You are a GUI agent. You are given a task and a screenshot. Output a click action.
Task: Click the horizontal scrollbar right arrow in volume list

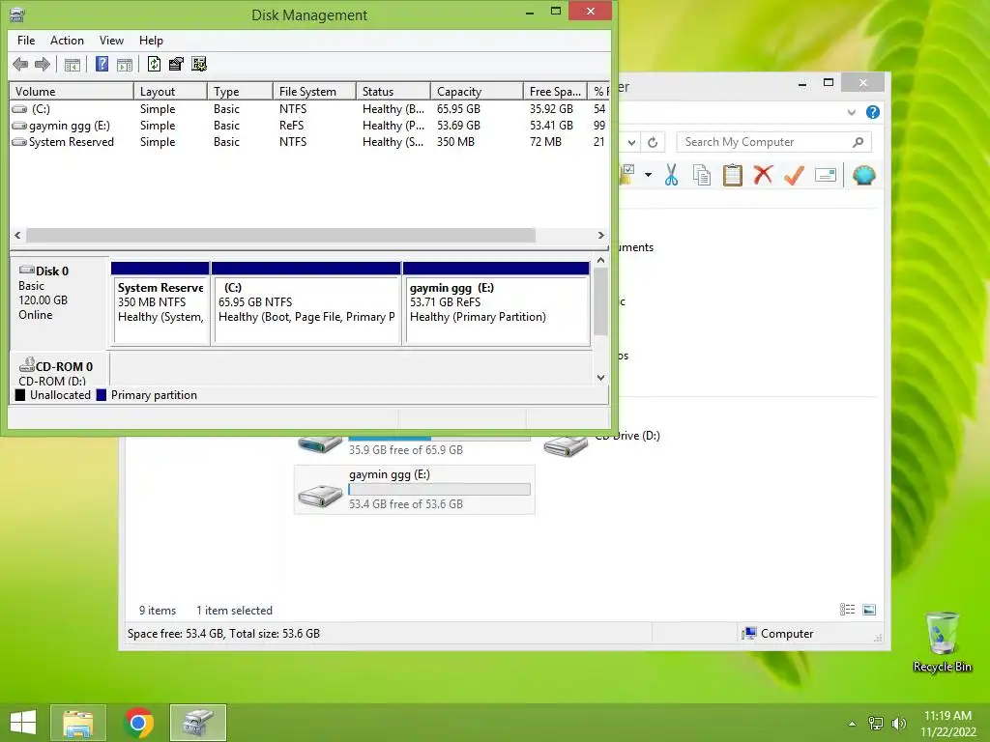point(601,236)
